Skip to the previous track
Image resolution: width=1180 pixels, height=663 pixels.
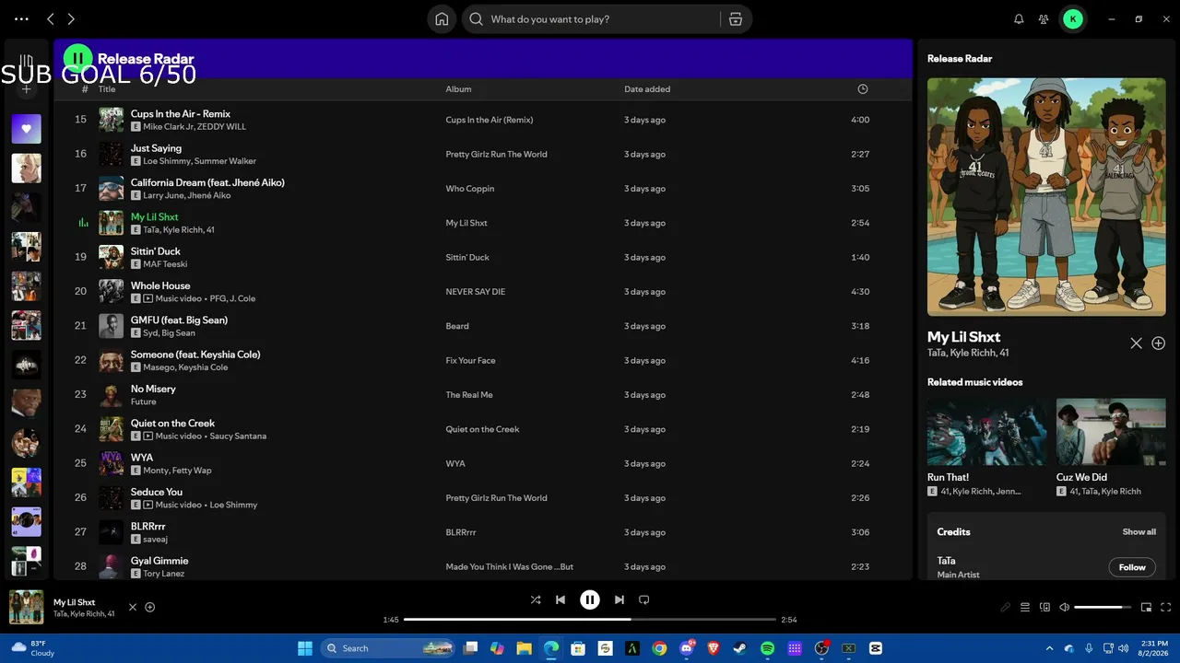560,599
